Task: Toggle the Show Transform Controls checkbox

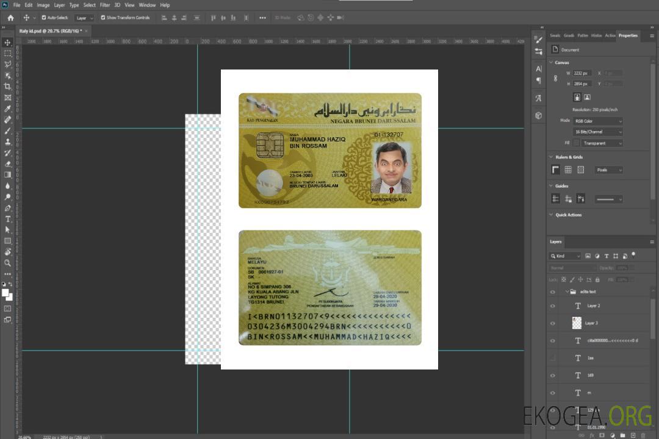Action: (x=103, y=18)
